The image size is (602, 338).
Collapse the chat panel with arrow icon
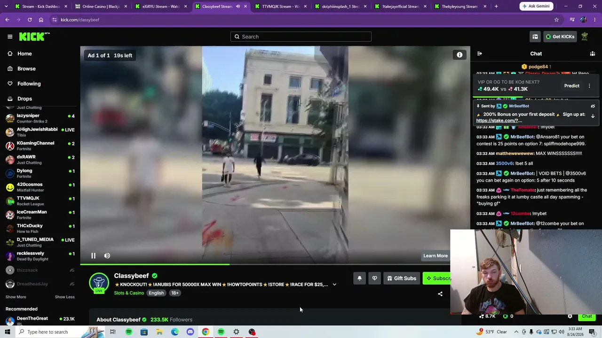[479, 54]
